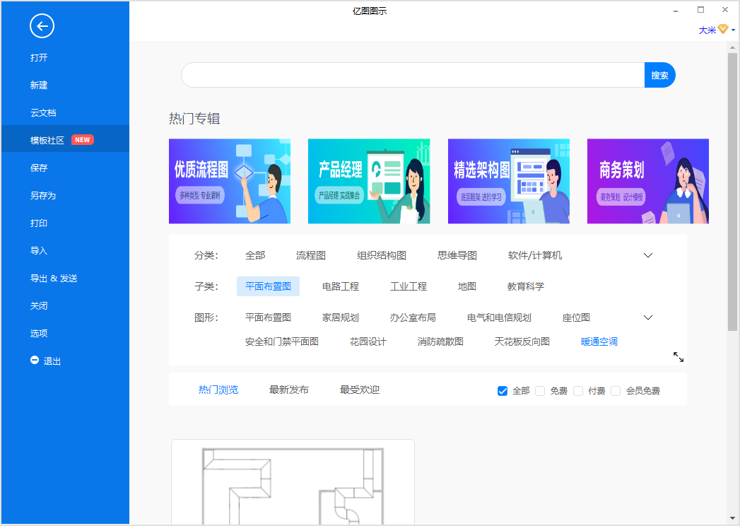Check the 全部 checkbox

click(503, 391)
